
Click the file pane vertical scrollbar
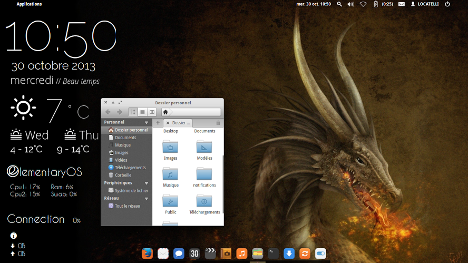[222, 184]
